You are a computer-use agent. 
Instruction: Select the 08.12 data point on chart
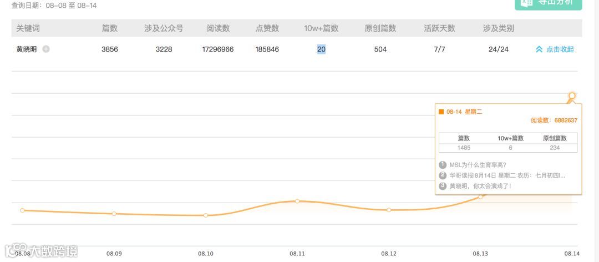tap(388, 210)
